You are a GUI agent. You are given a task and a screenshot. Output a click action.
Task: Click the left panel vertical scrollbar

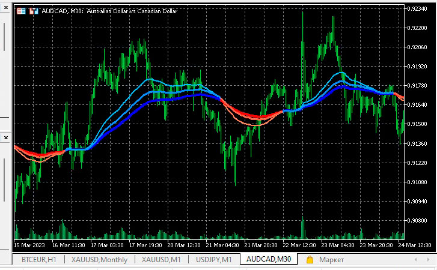click(x=4, y=36)
